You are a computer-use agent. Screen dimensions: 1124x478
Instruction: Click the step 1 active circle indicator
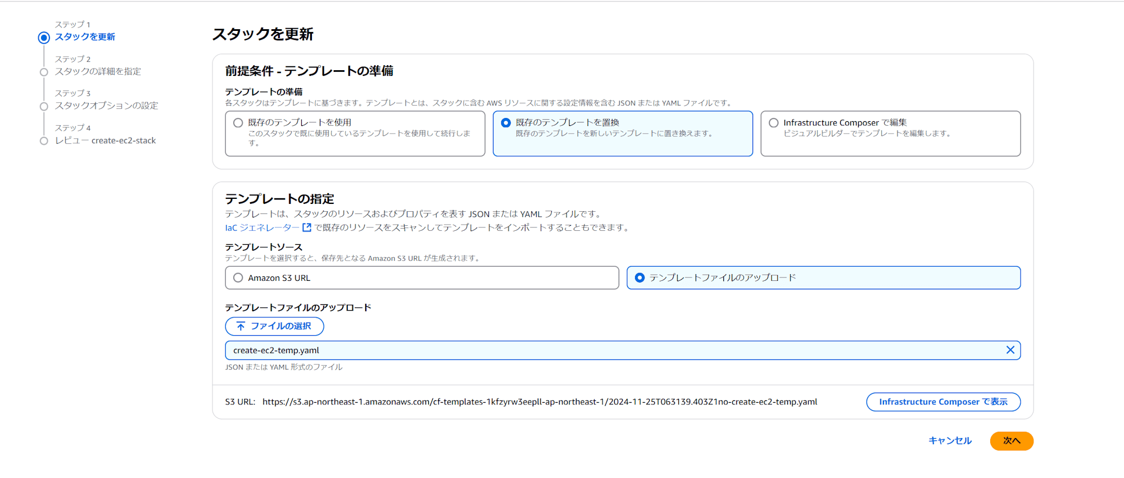tap(44, 38)
